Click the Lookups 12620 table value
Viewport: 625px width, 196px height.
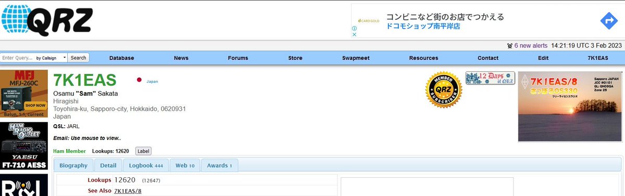click(124, 180)
